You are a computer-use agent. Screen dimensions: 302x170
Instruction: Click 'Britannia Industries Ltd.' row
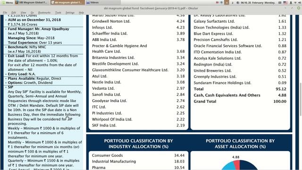pos(138,58)
